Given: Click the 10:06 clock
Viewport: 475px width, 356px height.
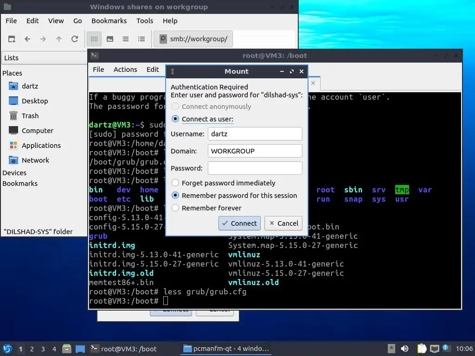Looking at the screenshot, I should 464,349.
